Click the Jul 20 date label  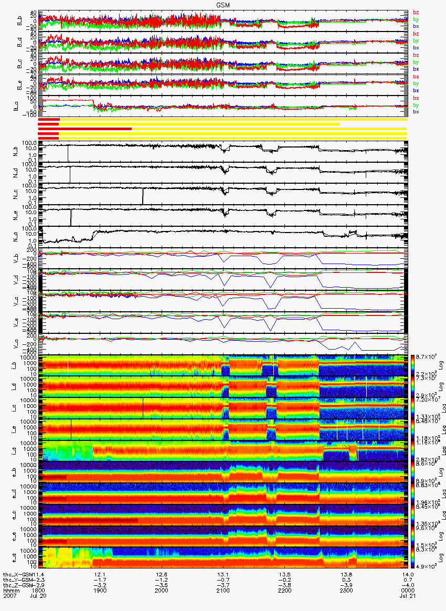coord(38,596)
